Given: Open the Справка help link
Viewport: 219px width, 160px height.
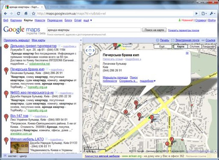Looking at the screenshot, I should point(200,20).
